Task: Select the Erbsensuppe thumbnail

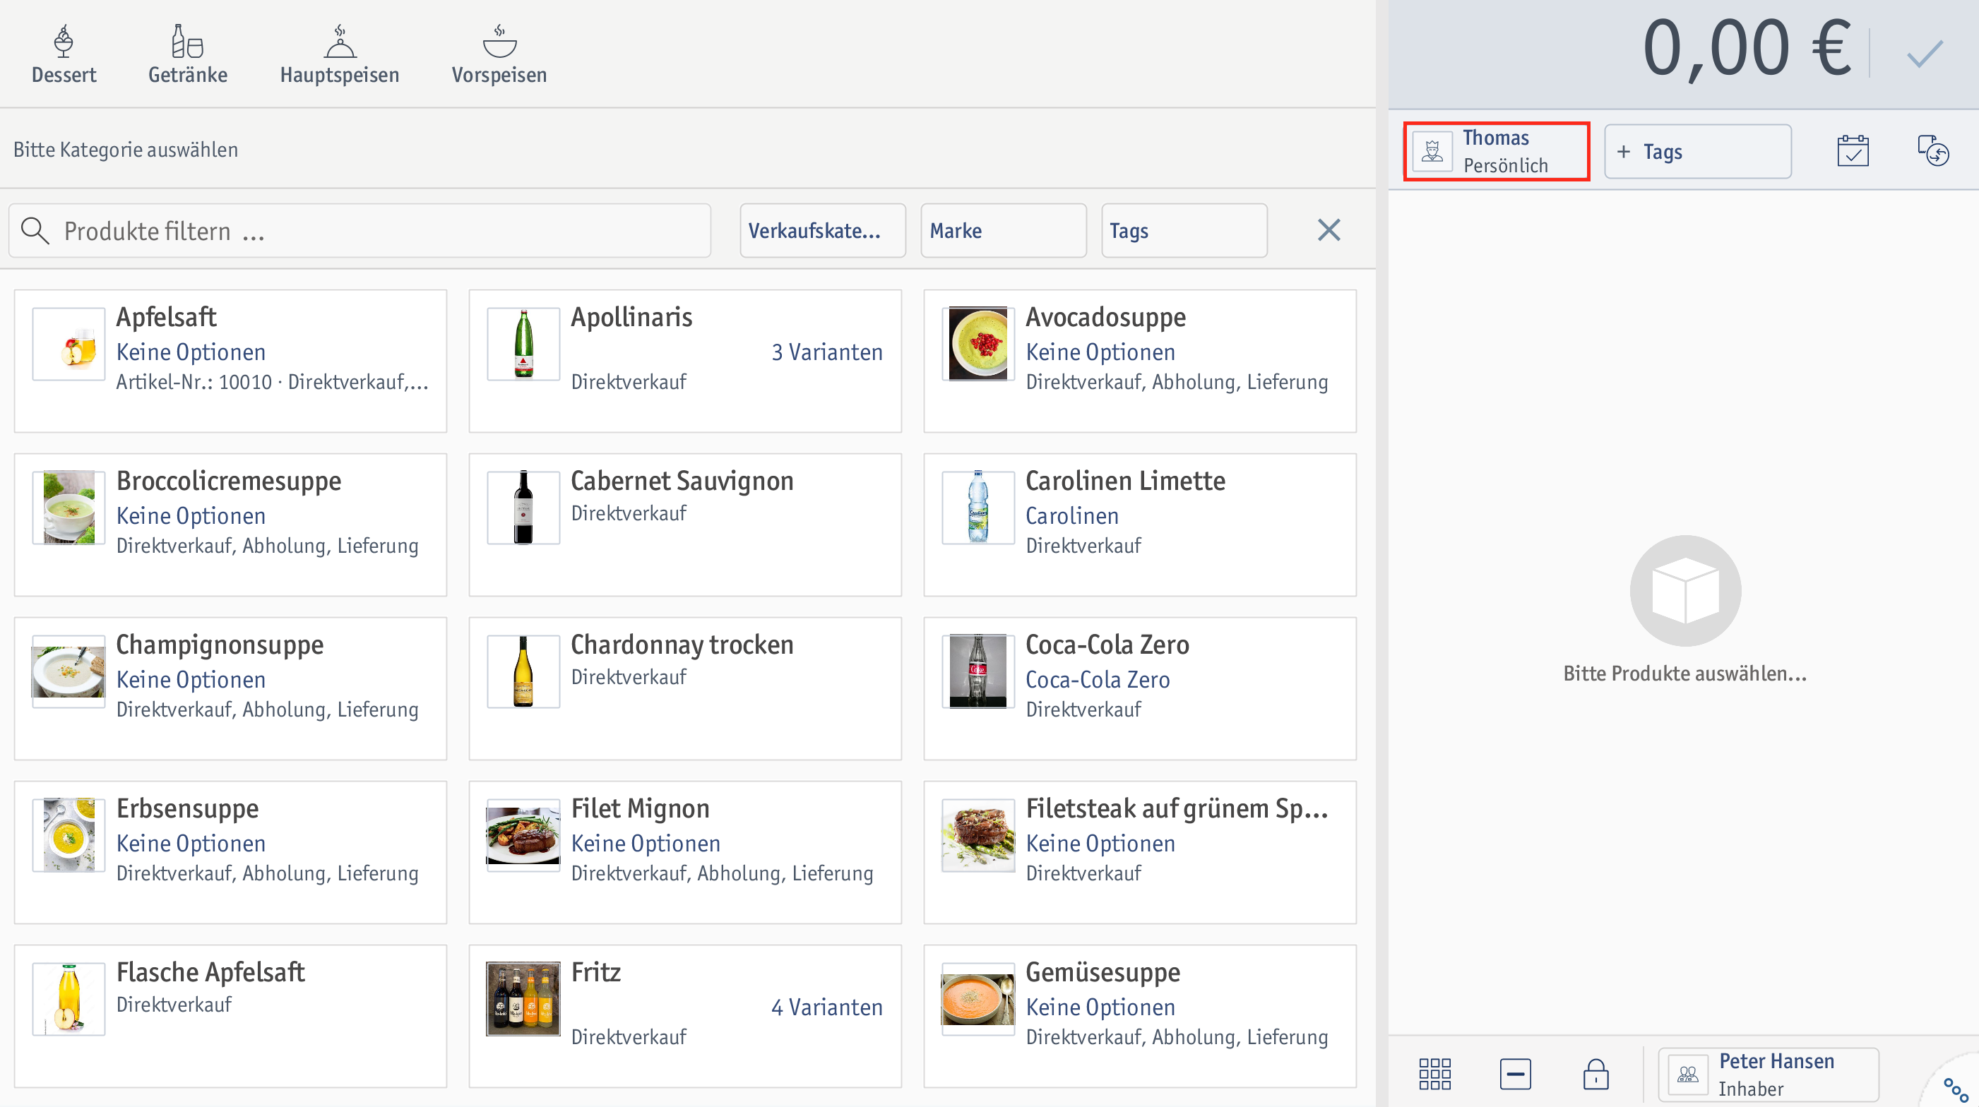Action: point(69,835)
